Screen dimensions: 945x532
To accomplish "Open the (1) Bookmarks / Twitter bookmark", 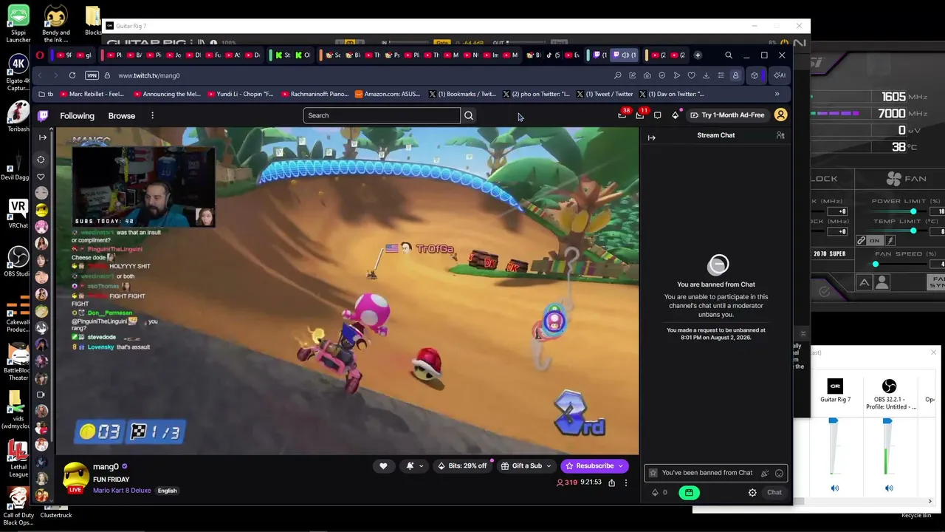I will pos(462,94).
